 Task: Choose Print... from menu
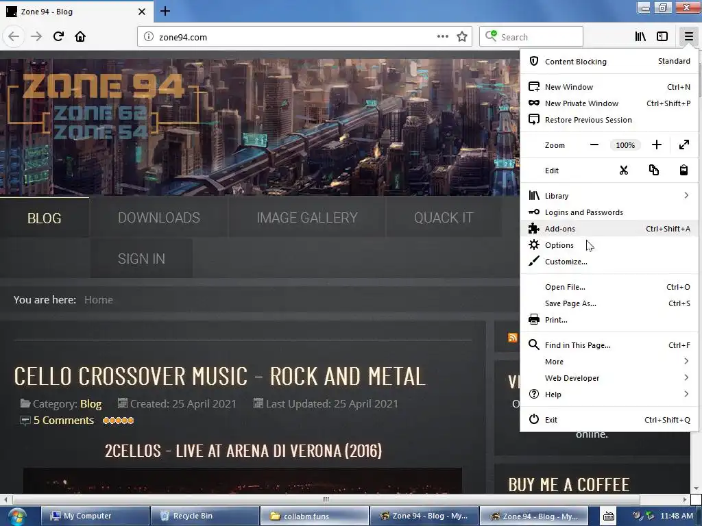tap(609, 320)
